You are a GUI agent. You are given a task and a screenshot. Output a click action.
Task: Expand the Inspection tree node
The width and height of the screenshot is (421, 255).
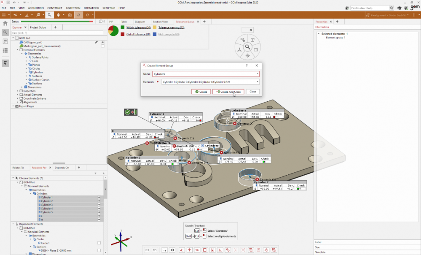coord(18,91)
